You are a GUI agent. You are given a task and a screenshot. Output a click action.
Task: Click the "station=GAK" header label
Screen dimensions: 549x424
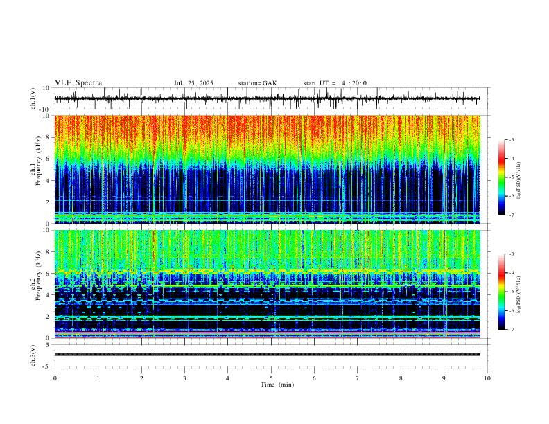pyautogui.click(x=257, y=83)
